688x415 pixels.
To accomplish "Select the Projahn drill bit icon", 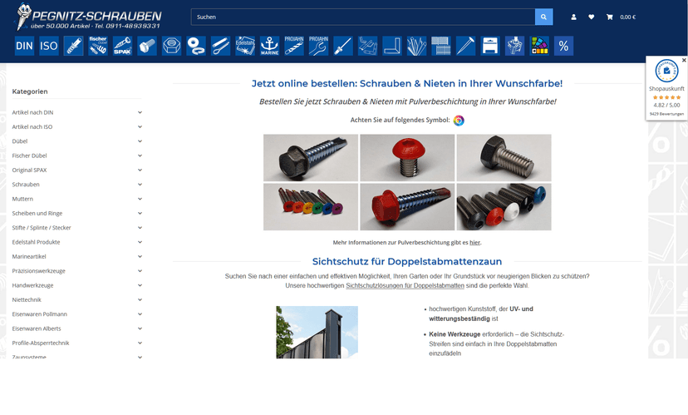I will [294, 46].
